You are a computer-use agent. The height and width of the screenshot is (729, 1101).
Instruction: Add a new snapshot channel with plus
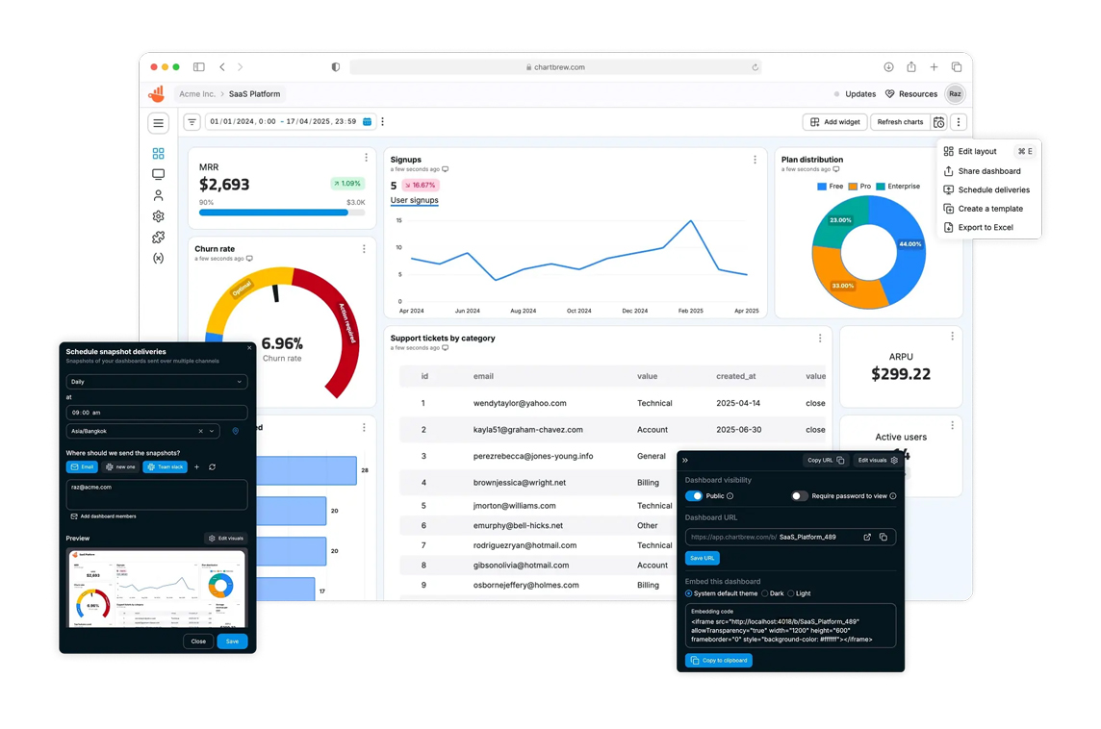196,467
